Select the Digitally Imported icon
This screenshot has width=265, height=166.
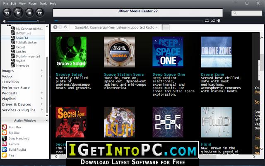click(x=13, y=56)
